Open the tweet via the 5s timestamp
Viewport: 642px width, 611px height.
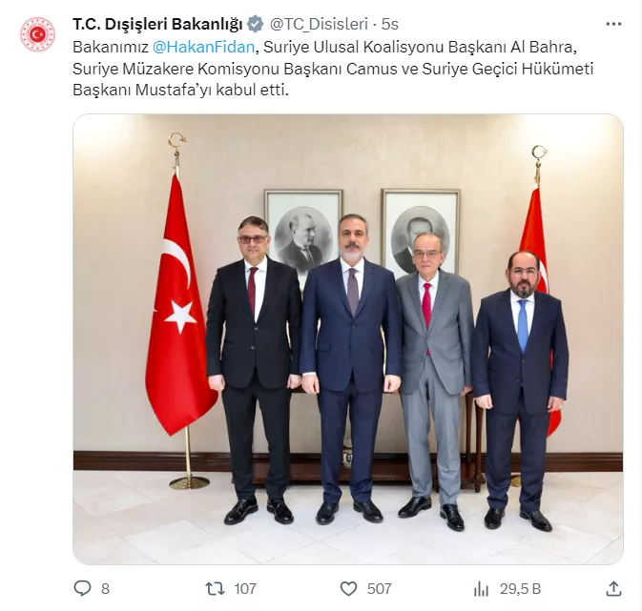click(390, 24)
